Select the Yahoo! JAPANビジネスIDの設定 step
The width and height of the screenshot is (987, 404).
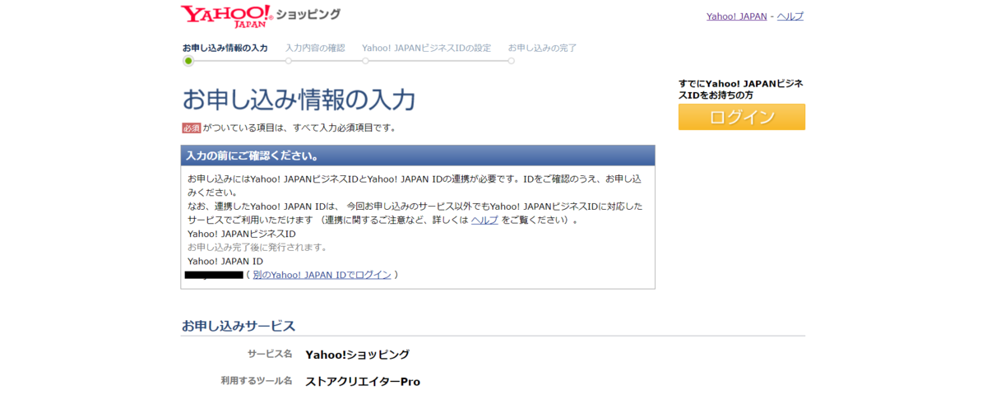(426, 48)
